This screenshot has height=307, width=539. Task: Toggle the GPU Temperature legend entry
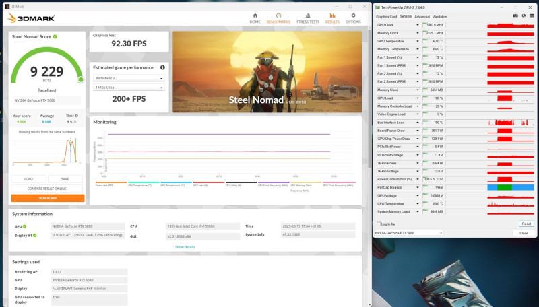[x=176, y=184]
